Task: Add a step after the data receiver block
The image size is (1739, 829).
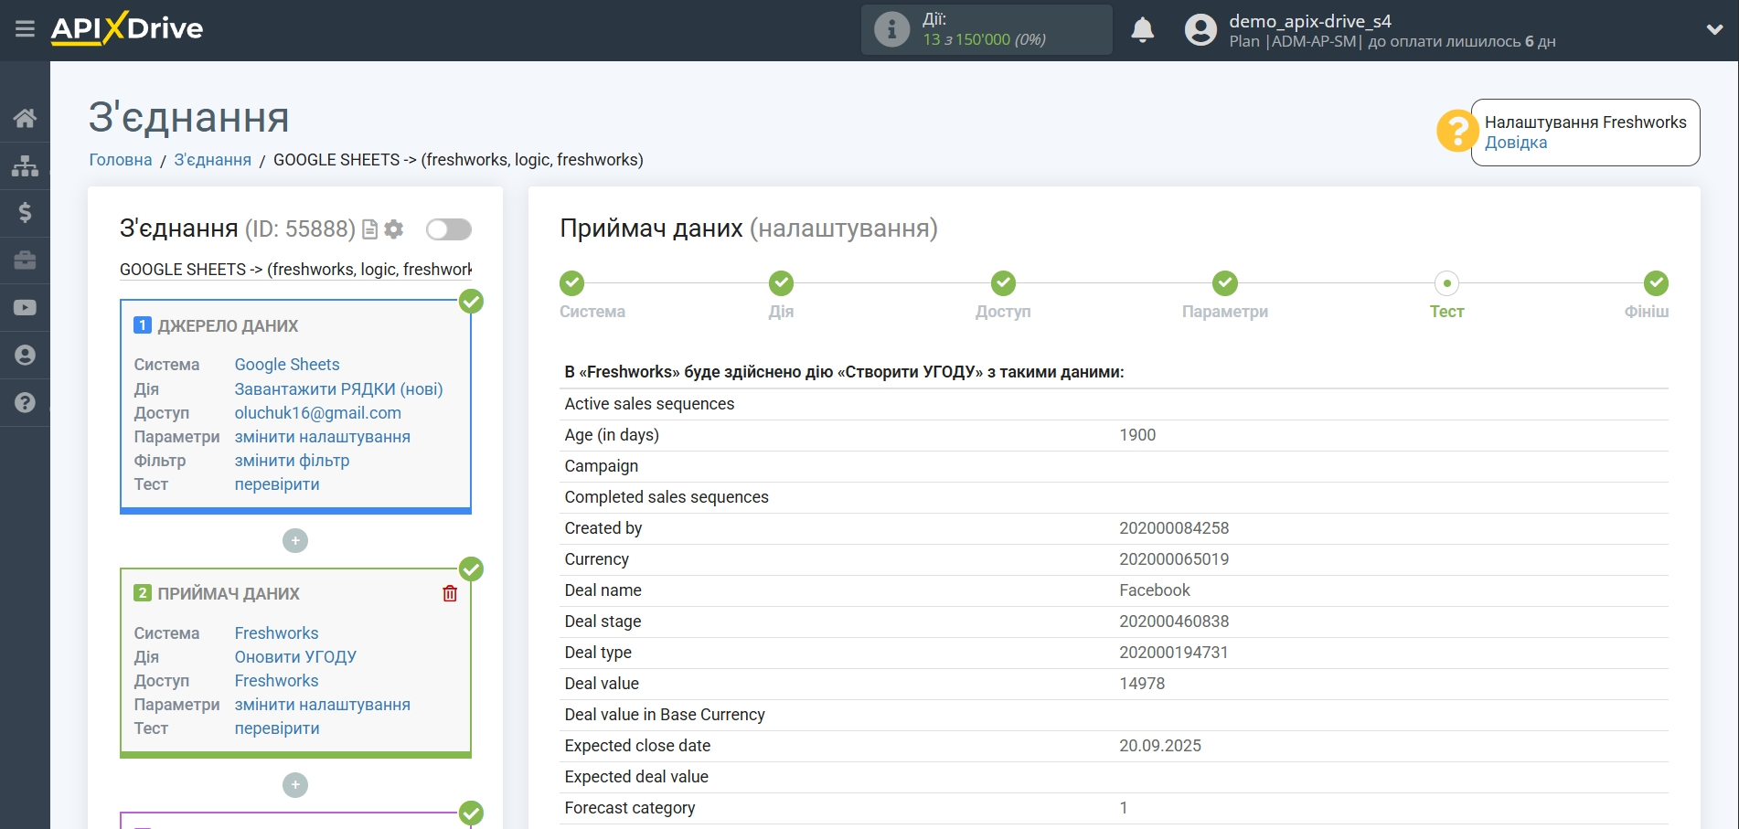Action: click(x=295, y=785)
